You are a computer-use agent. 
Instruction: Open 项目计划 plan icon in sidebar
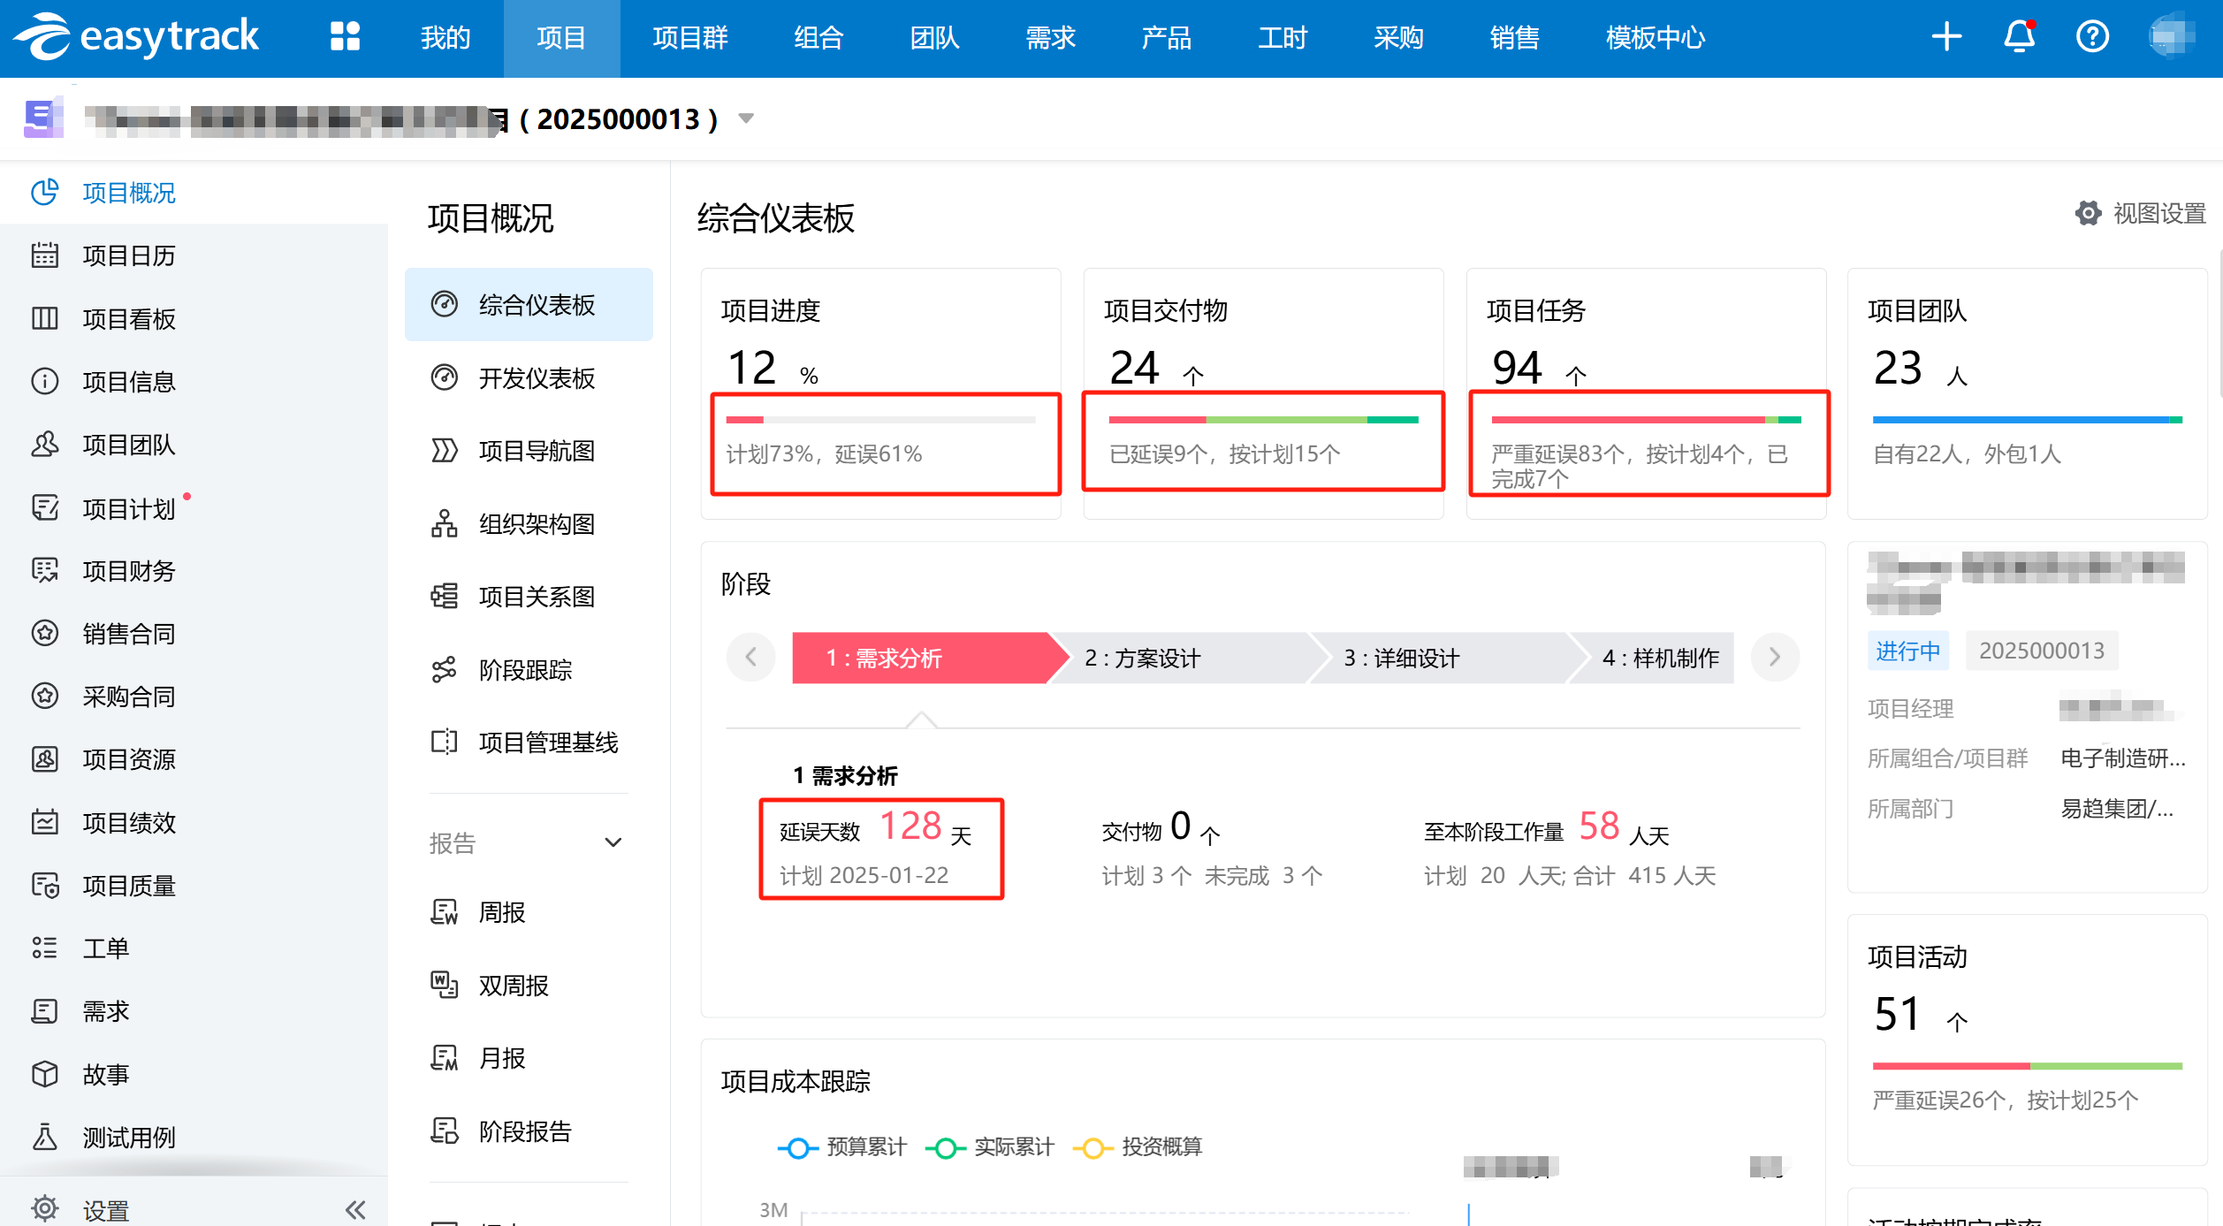tap(45, 508)
